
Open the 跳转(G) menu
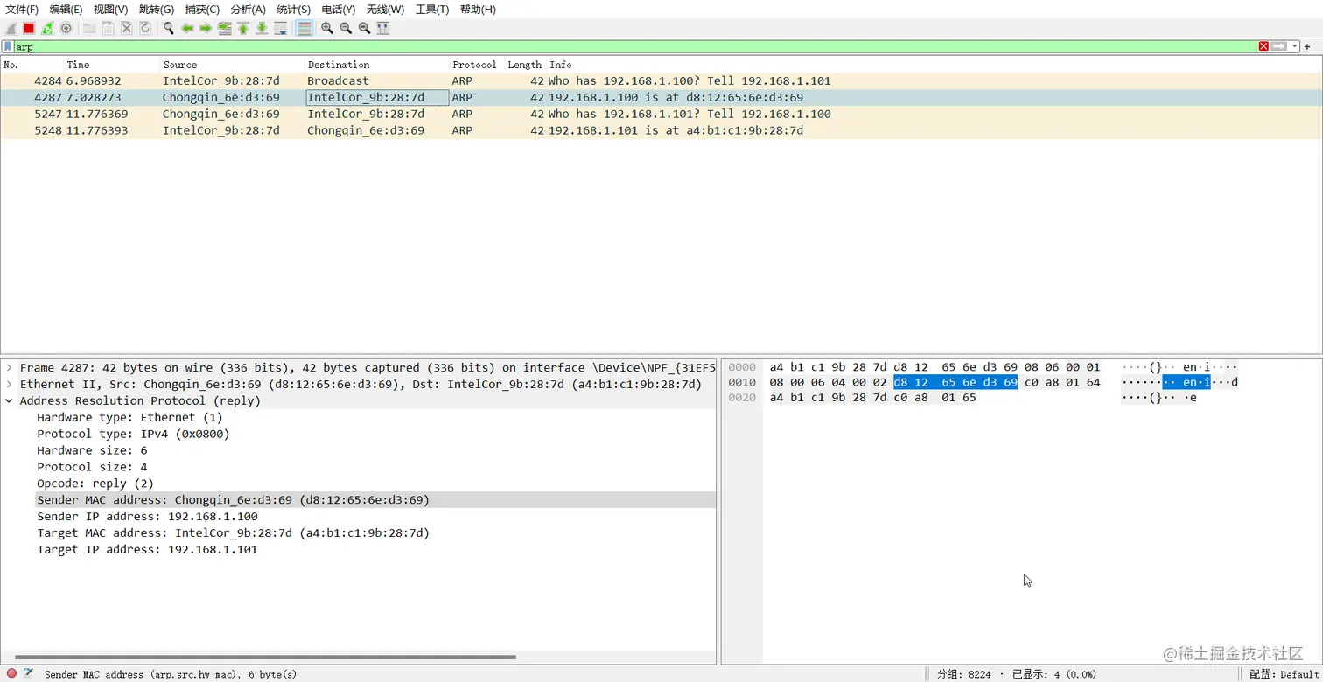pos(157,10)
